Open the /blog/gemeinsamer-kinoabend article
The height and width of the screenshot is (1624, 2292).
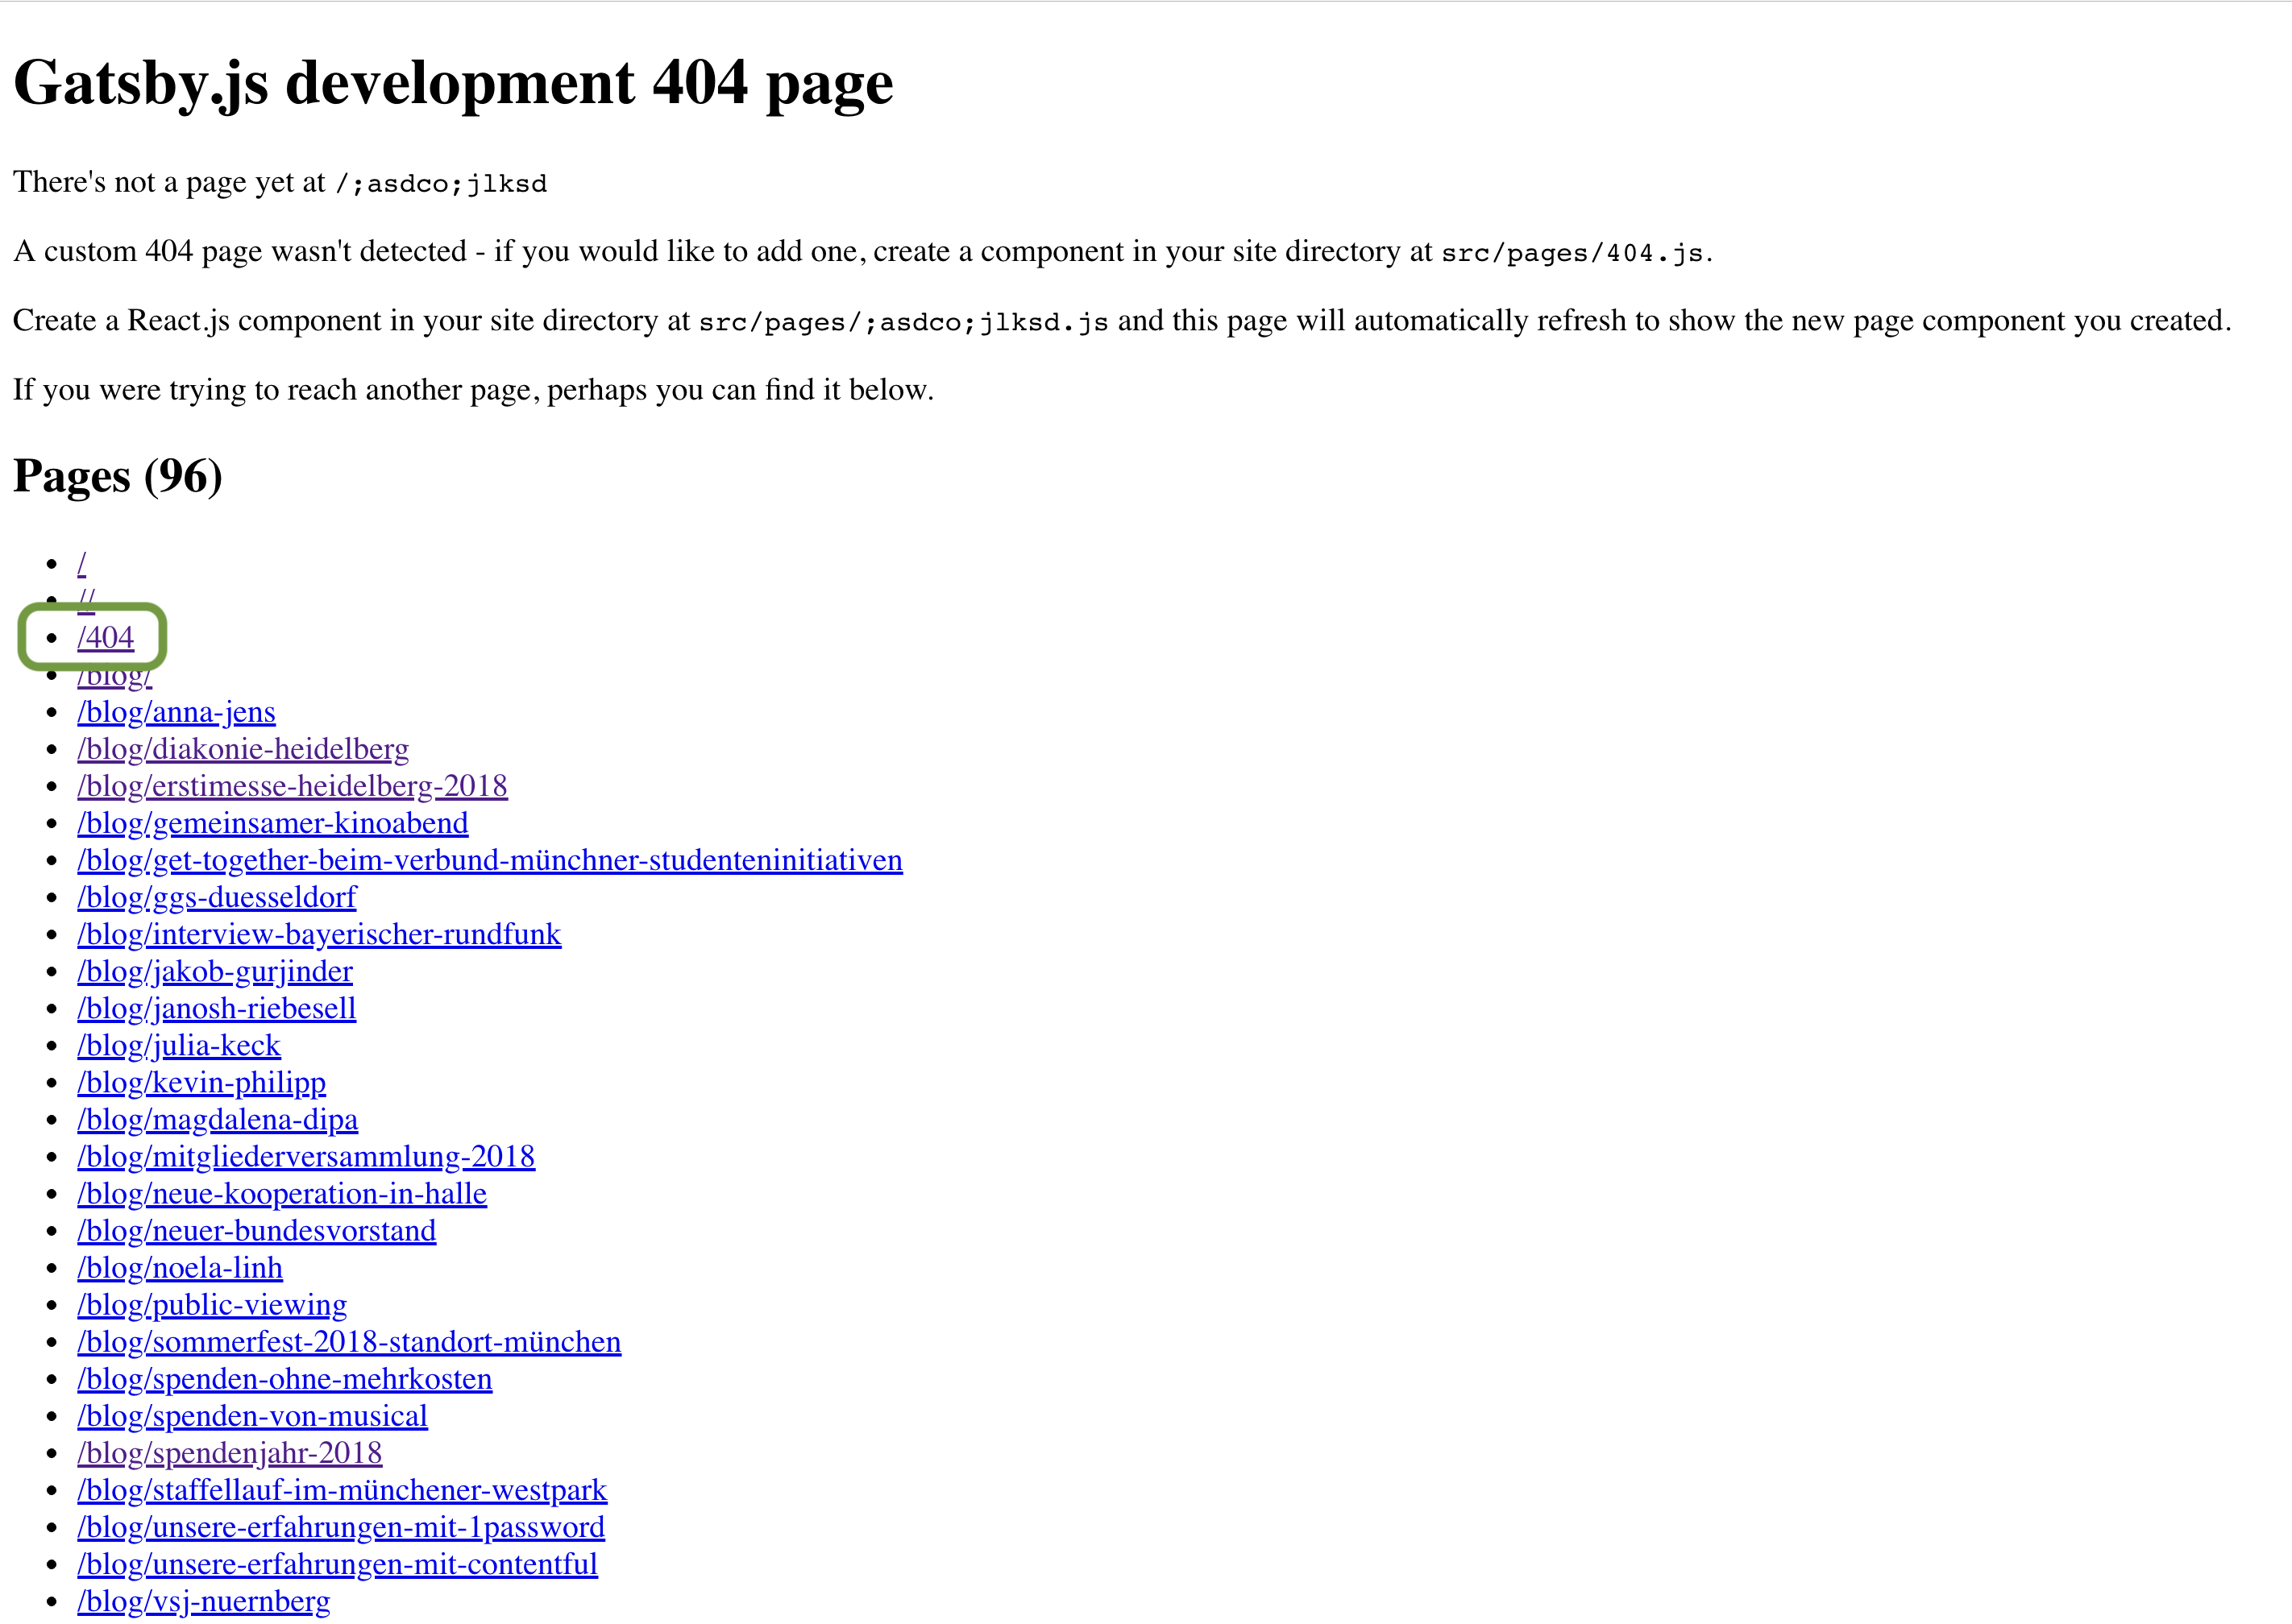pos(273,823)
